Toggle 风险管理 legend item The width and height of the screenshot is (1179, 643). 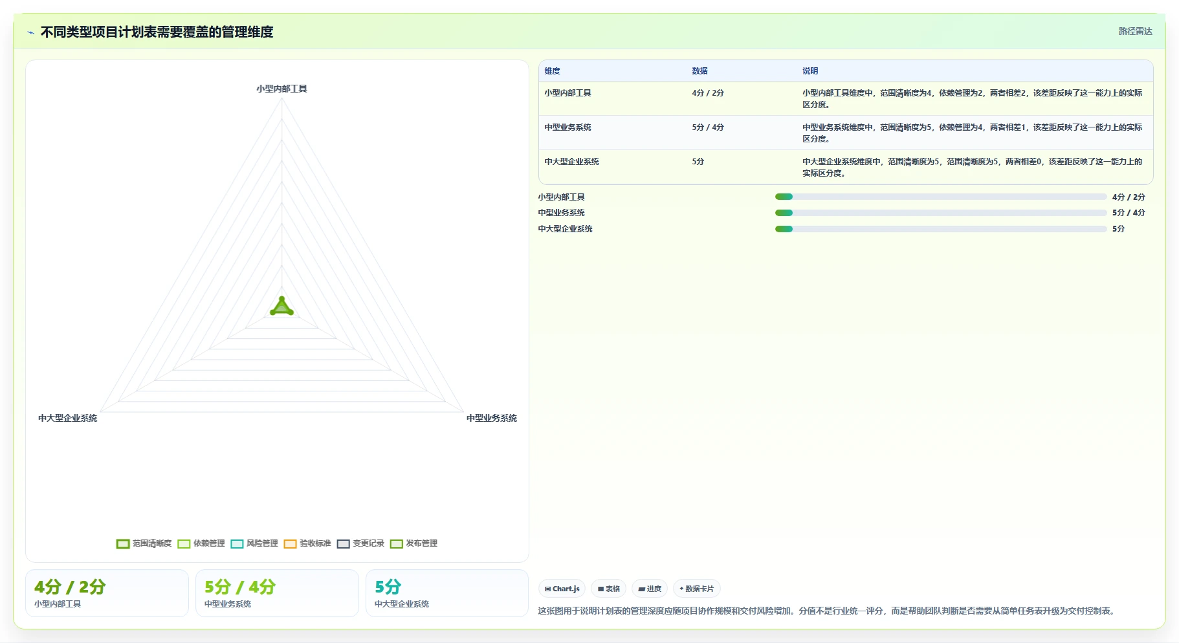pos(254,543)
